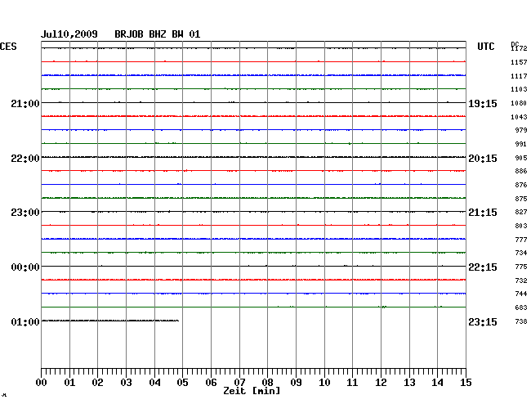Image resolution: width=531 pixels, height=404 pixels.
Task: Click the 19:15 UTC time label
Action: [483, 103]
